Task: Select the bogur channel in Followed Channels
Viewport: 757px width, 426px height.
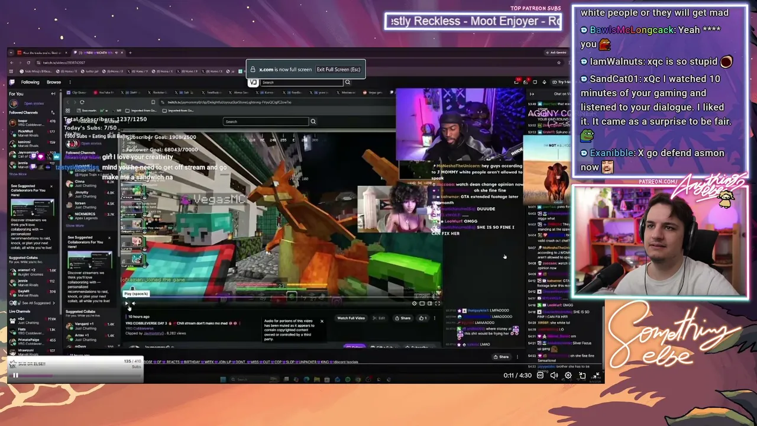Action: [x=33, y=122]
